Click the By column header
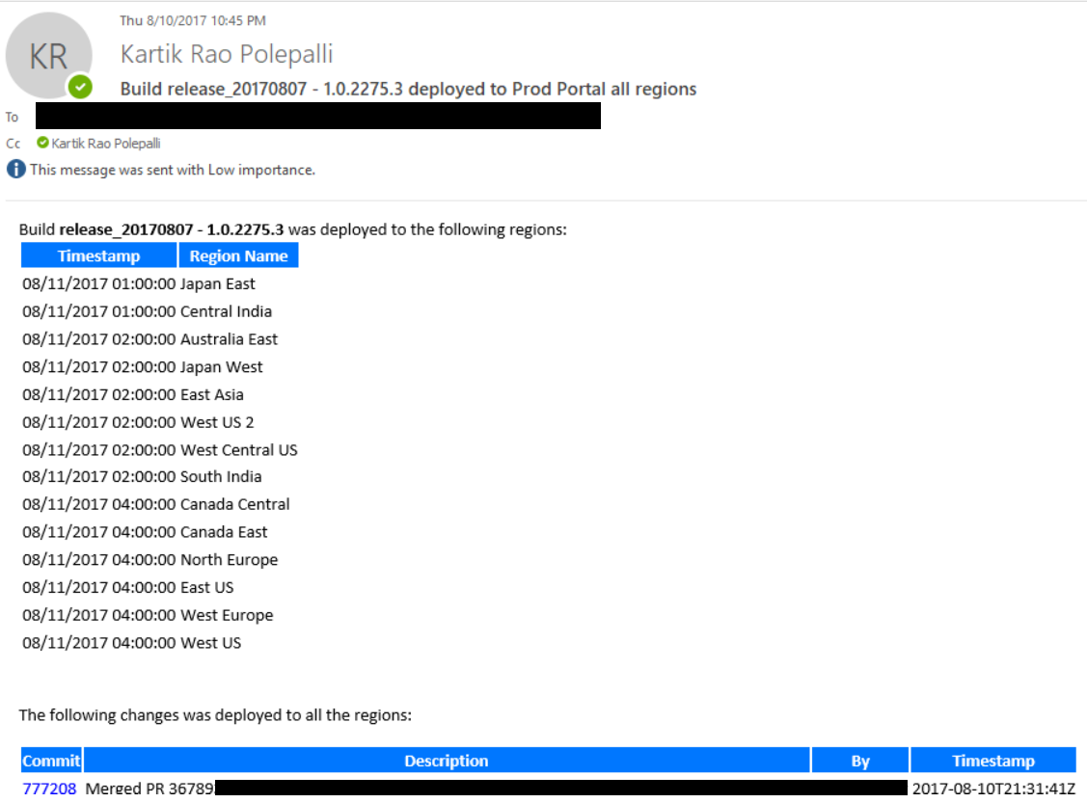Image resolution: width=1087 pixels, height=803 pixels. (x=860, y=761)
